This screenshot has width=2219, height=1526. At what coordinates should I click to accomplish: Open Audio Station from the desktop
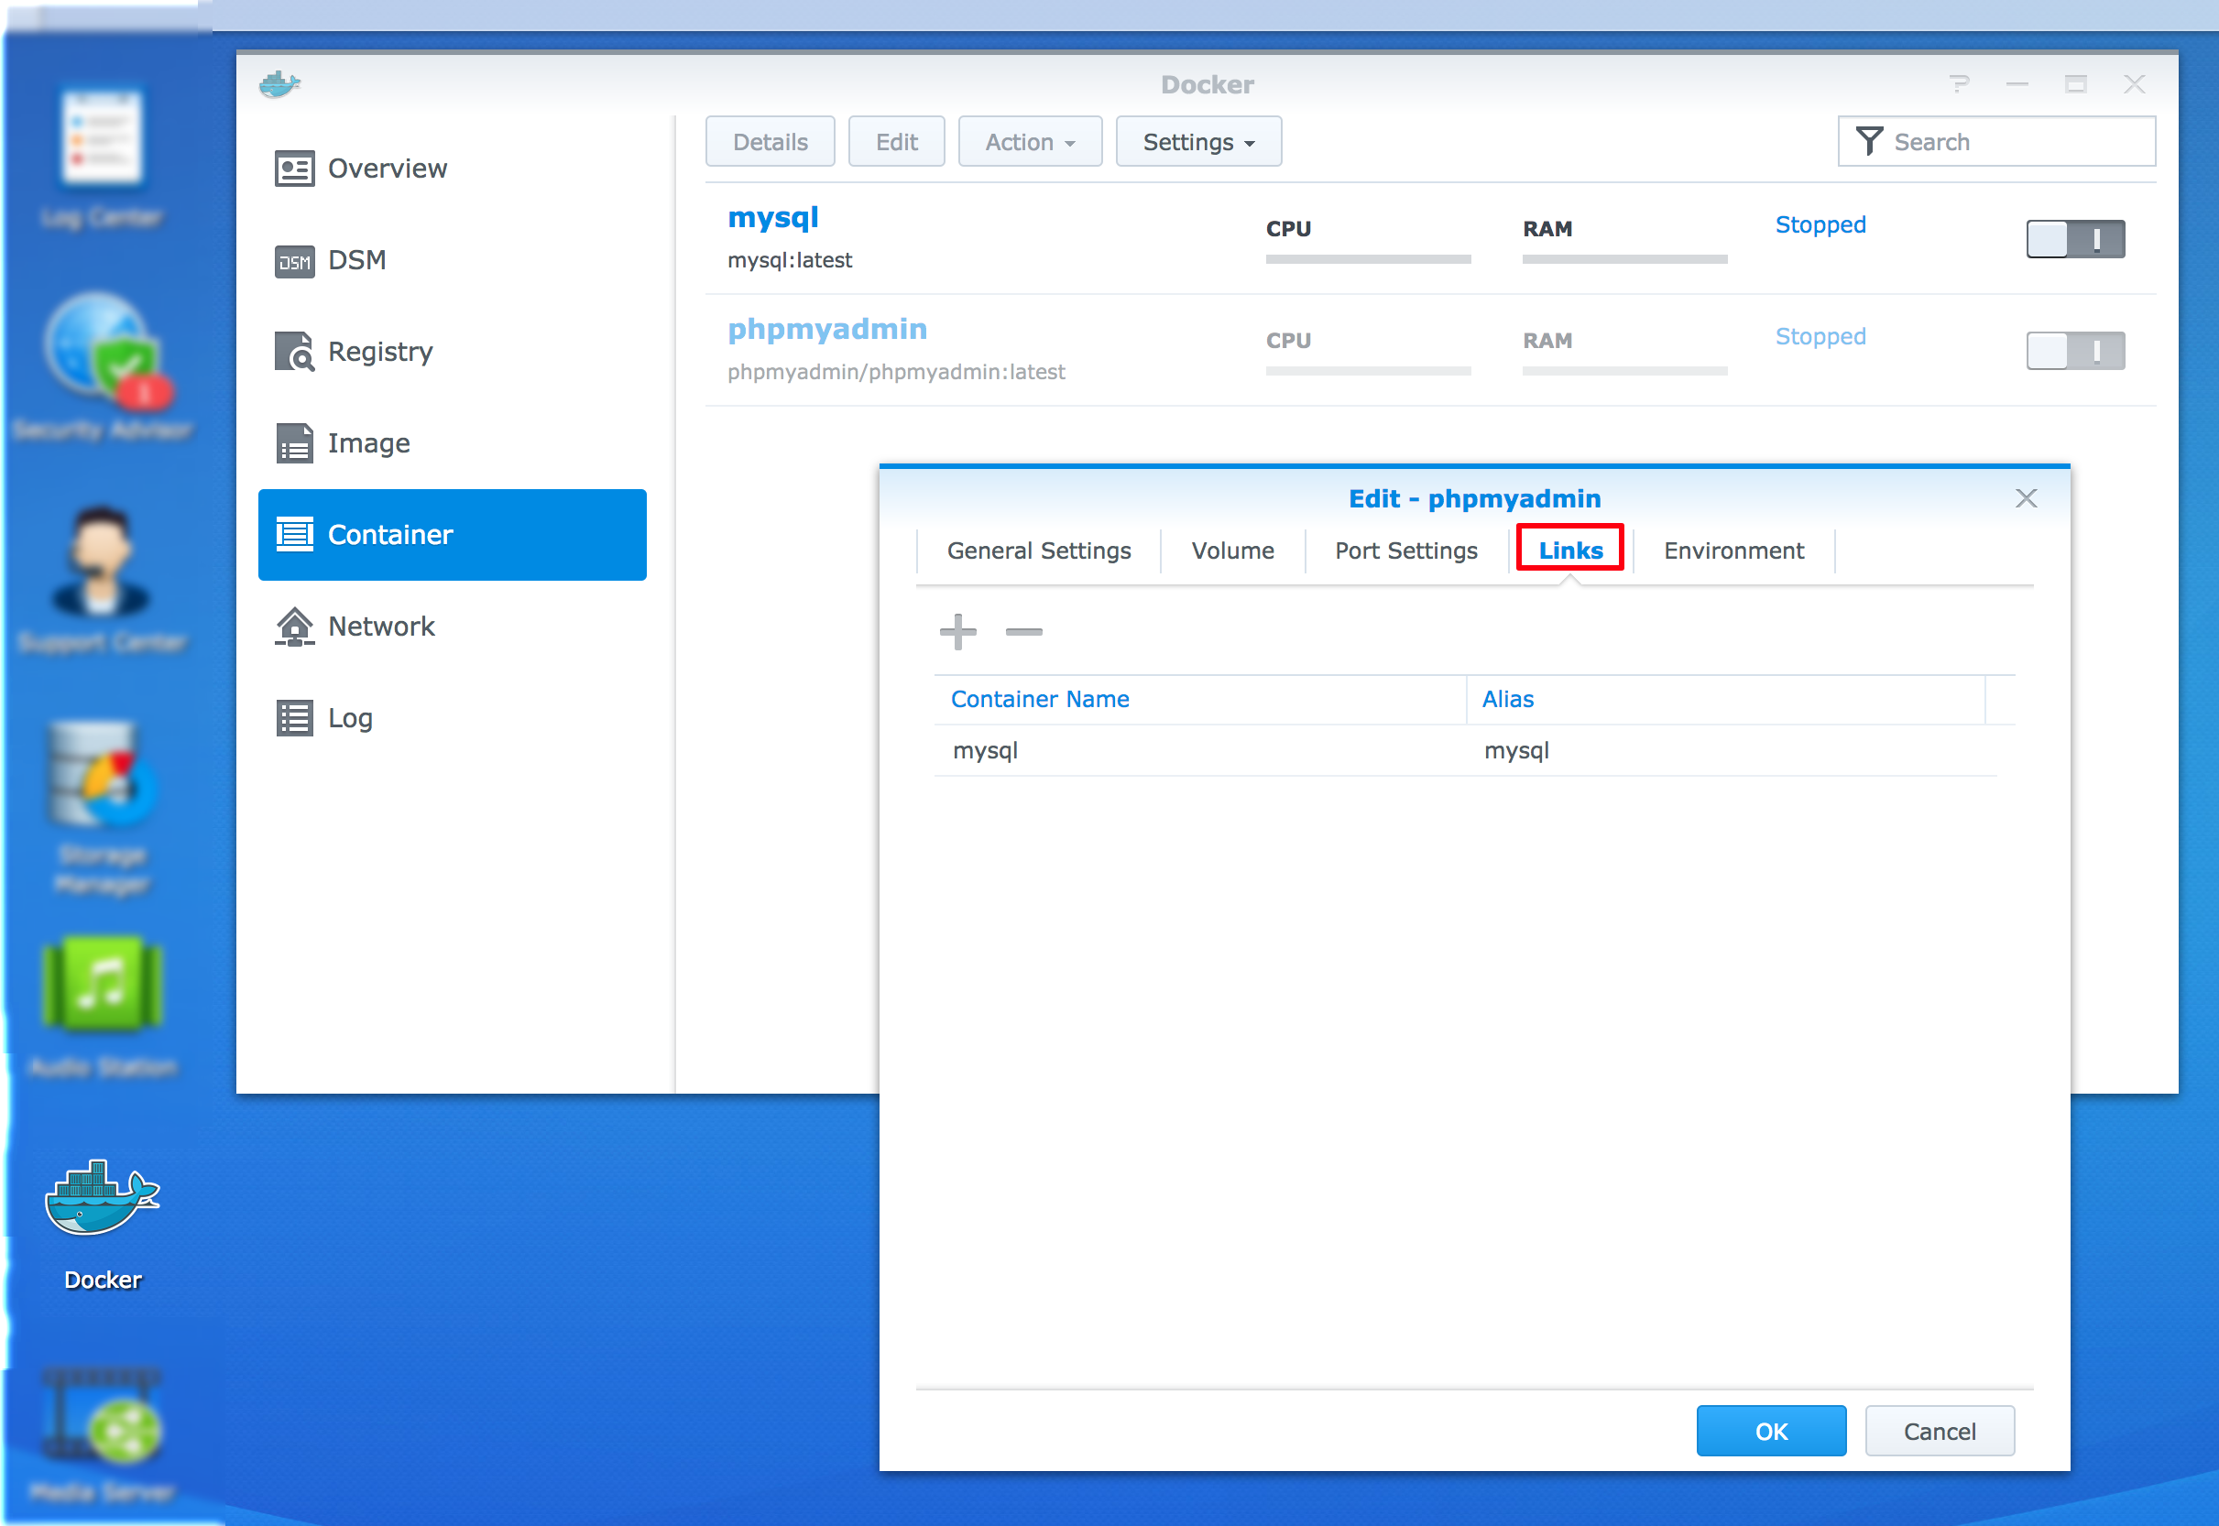click(103, 1007)
